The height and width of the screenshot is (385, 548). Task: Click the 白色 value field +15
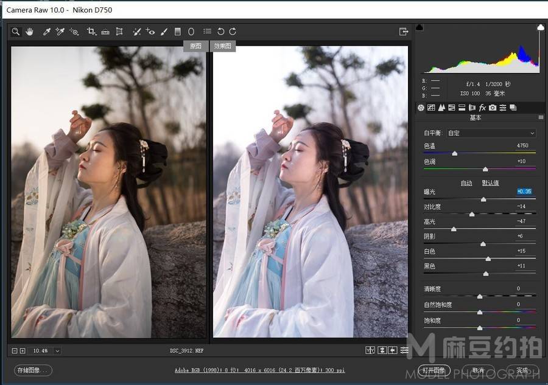[x=521, y=251]
